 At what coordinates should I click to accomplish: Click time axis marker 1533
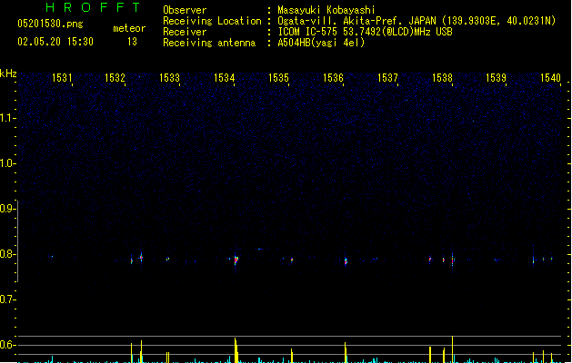pyautogui.click(x=170, y=78)
